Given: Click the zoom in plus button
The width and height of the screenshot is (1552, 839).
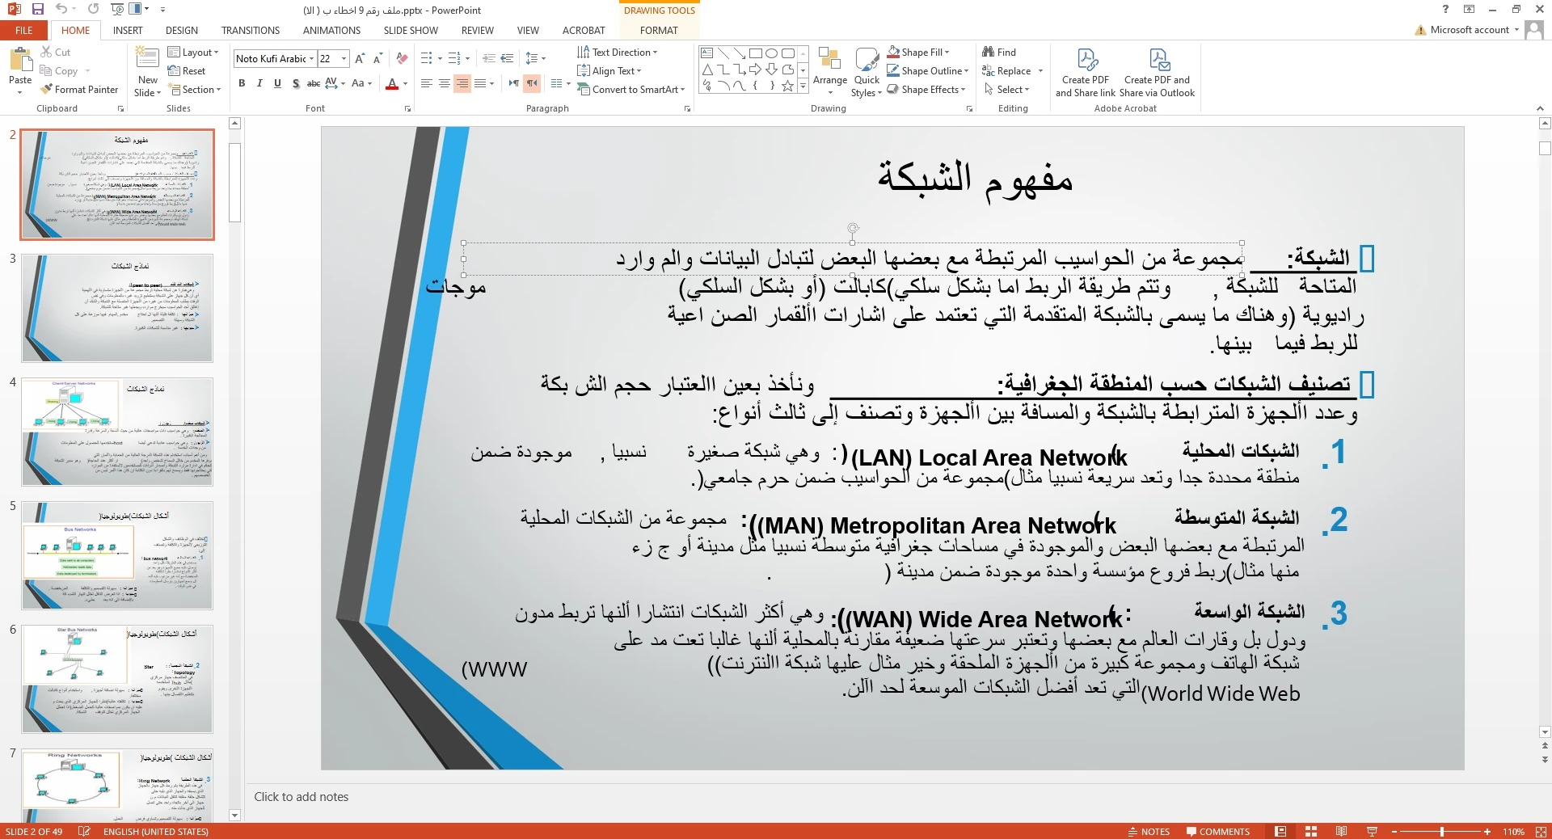Looking at the screenshot, I should (1487, 831).
